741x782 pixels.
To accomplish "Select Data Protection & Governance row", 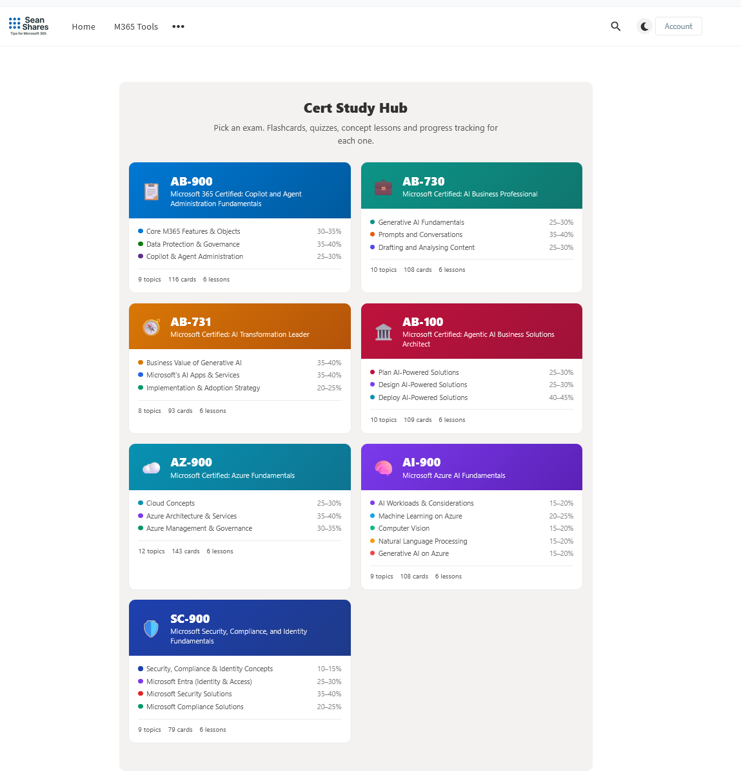I will 240,244.
